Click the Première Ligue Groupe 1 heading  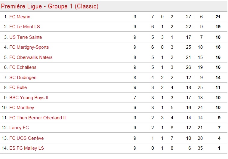(x=50, y=6)
